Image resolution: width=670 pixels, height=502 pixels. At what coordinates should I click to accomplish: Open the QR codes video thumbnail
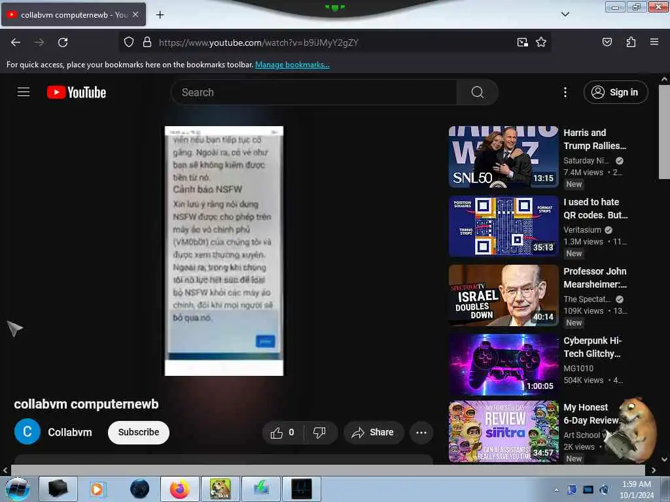pyautogui.click(x=504, y=226)
